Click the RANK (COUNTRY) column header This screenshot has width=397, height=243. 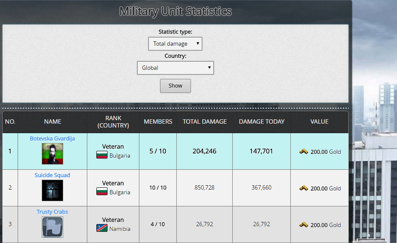tap(113, 122)
